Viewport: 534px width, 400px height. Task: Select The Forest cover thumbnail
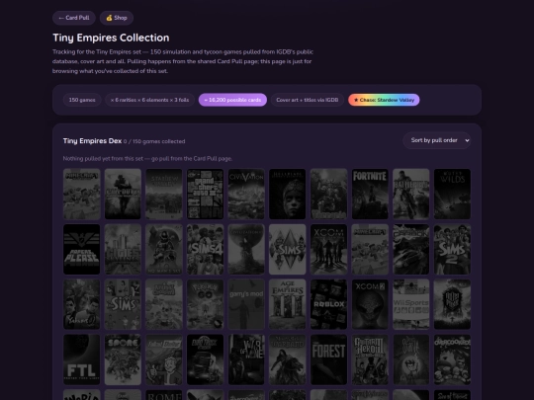[x=328, y=360]
